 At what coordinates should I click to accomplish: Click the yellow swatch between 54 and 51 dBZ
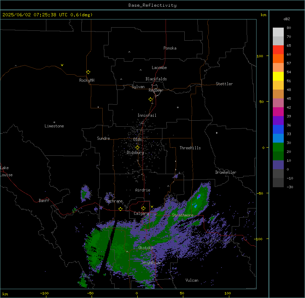point(278,76)
